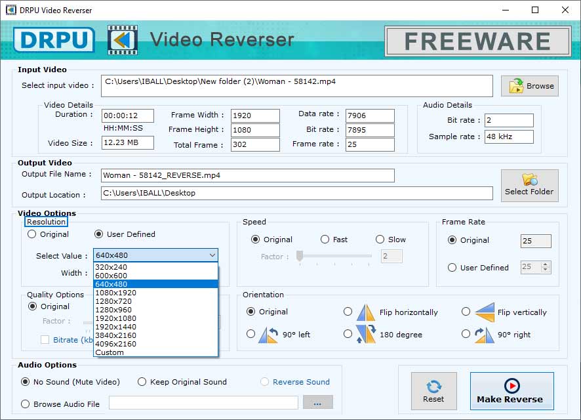Choose Slow speed option
581x420 pixels.
tap(380, 240)
